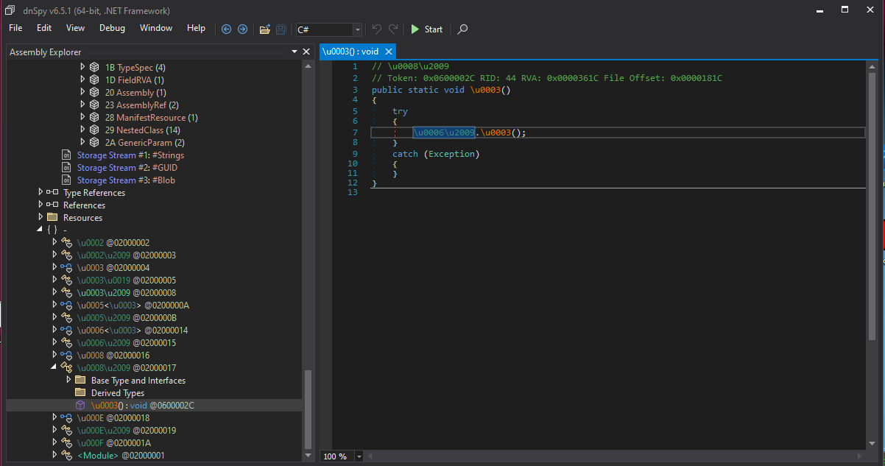Screen dimensions: 885x466
Task: Open the File menu
Action: (x=15, y=28)
